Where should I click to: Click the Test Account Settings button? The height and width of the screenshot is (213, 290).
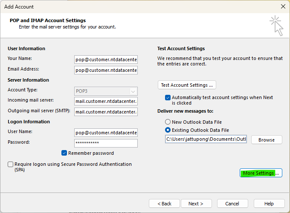tap(187, 85)
